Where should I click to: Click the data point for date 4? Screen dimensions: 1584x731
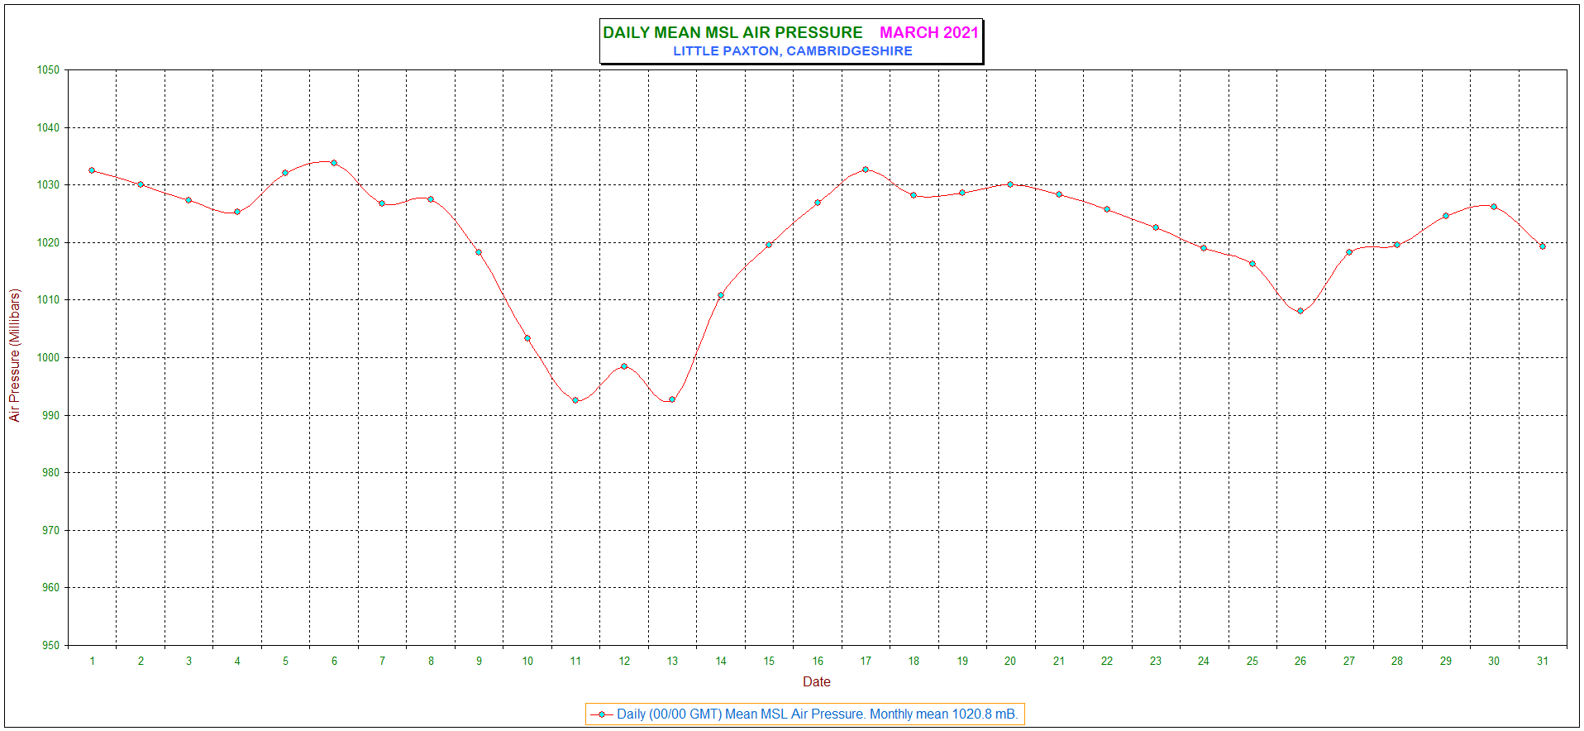tap(237, 212)
